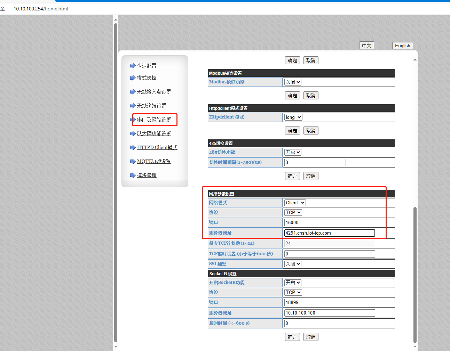Click the 服务器地址 field containing 4291.cnsh.iot-tcp.com
This screenshot has width=450, height=351.
[x=329, y=233]
